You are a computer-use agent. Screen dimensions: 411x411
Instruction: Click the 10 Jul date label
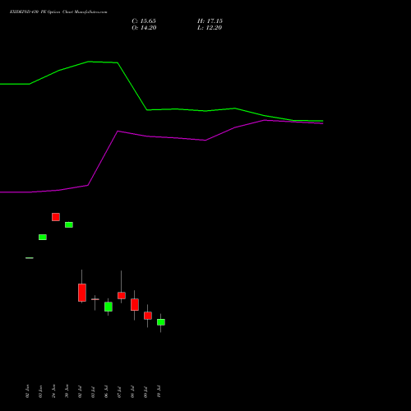point(159,391)
